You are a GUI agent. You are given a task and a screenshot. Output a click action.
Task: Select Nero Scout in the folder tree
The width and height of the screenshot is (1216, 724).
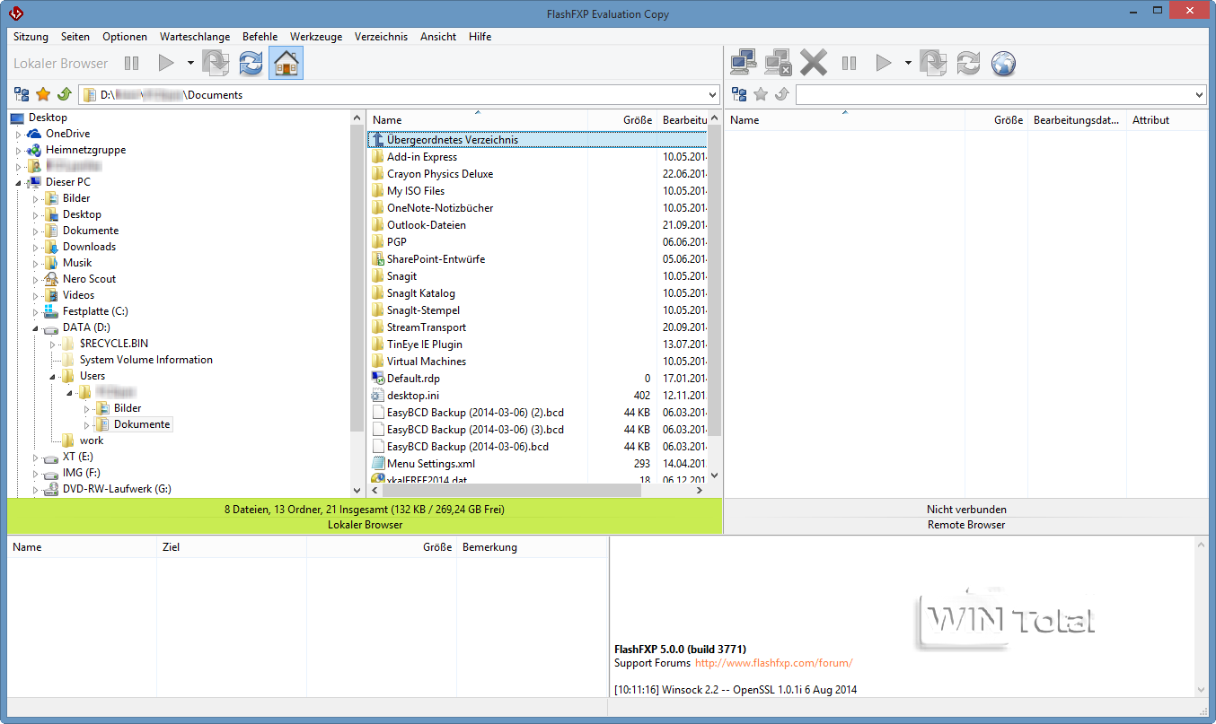click(89, 279)
